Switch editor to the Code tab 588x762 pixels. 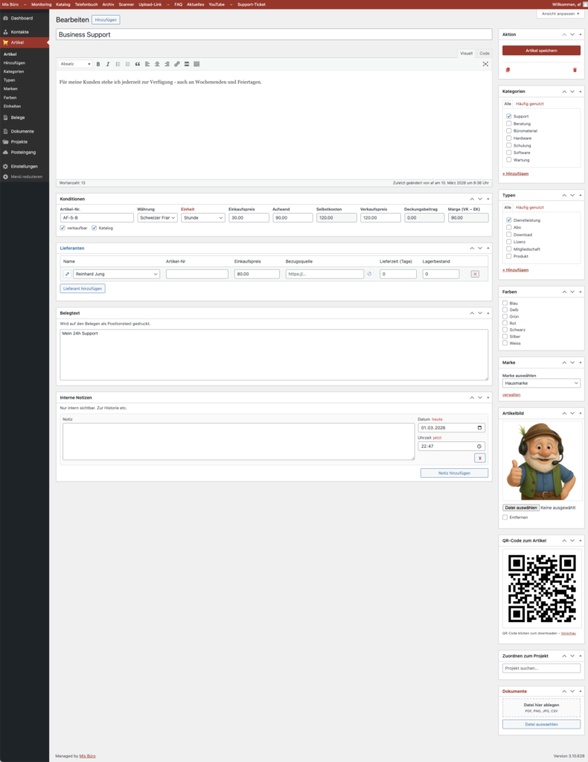[x=485, y=54]
